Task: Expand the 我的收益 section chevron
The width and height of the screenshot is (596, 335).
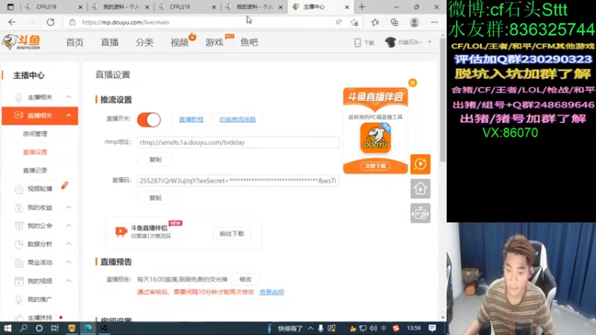Action: pos(69,208)
